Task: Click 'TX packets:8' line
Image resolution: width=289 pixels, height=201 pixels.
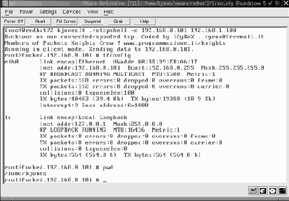Action: (x=131, y=142)
